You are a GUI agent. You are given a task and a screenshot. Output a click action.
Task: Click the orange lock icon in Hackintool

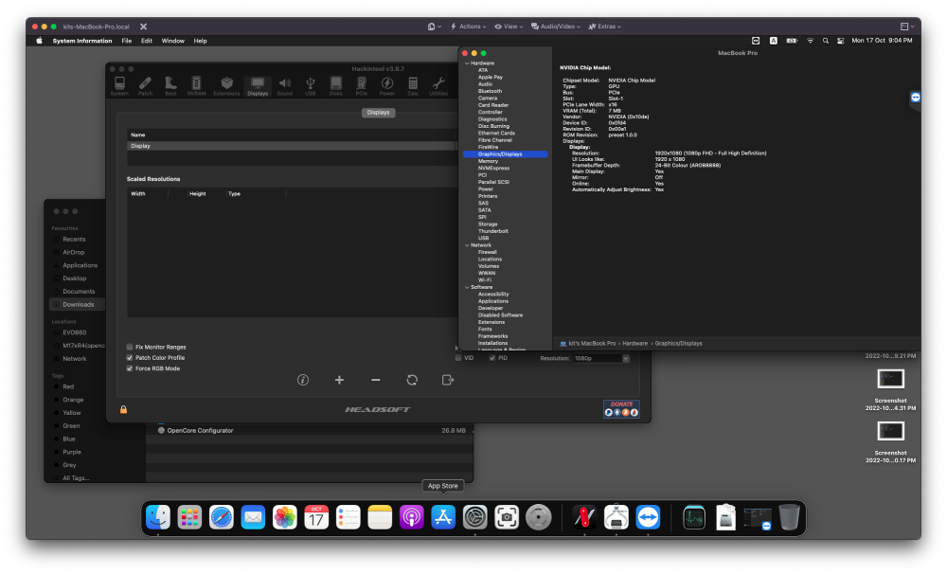[123, 409]
